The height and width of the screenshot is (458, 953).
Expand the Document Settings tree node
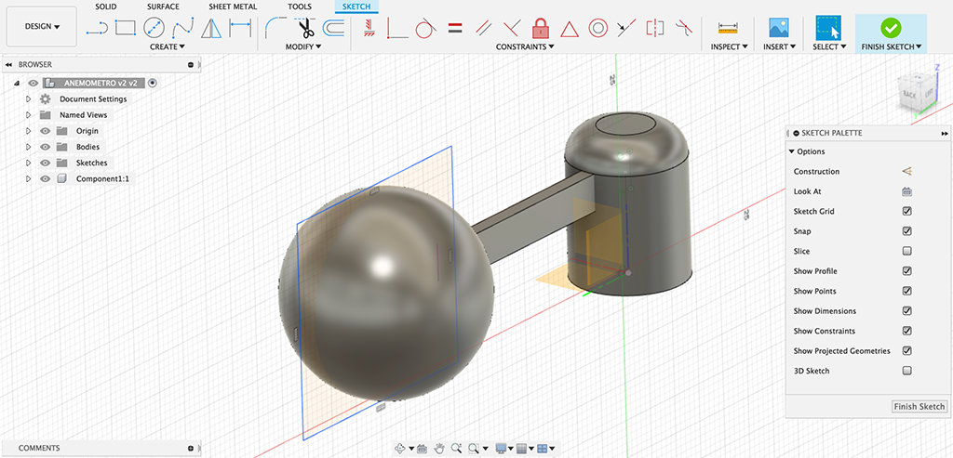(x=28, y=98)
